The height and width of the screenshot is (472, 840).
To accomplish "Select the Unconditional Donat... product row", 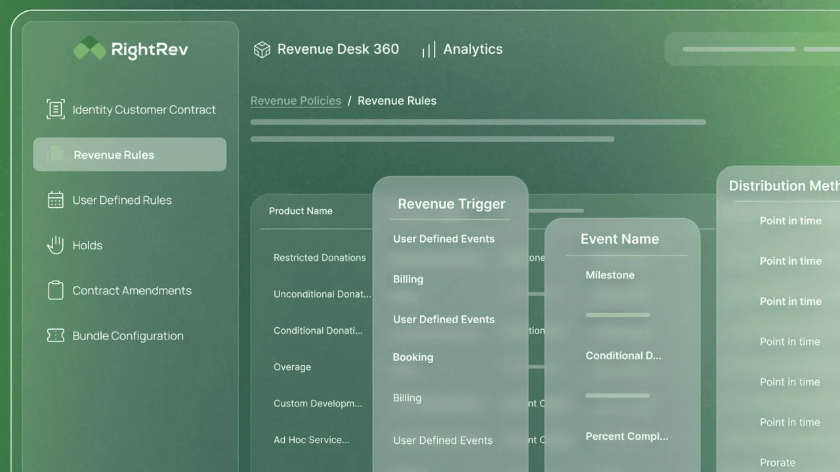I will point(322,294).
